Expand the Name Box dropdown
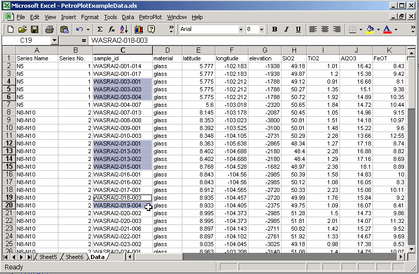The height and width of the screenshot is (274, 419). [x=55, y=41]
